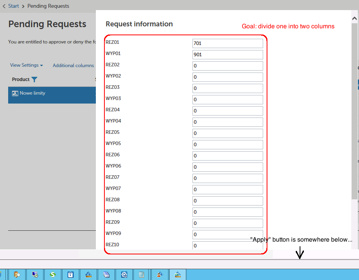
Task: Click the user with pyramid taskbar icon
Action: pos(160,274)
